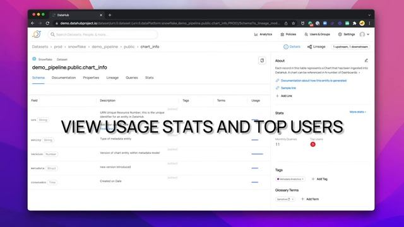Navigate to the Datasets breadcrumb
Image resolution: width=404 pixels, height=227 pixels.
click(x=40, y=47)
